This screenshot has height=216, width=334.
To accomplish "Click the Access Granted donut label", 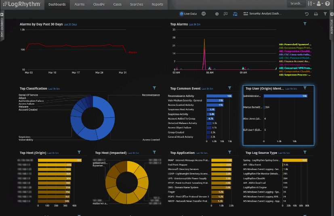I will pos(151,140).
